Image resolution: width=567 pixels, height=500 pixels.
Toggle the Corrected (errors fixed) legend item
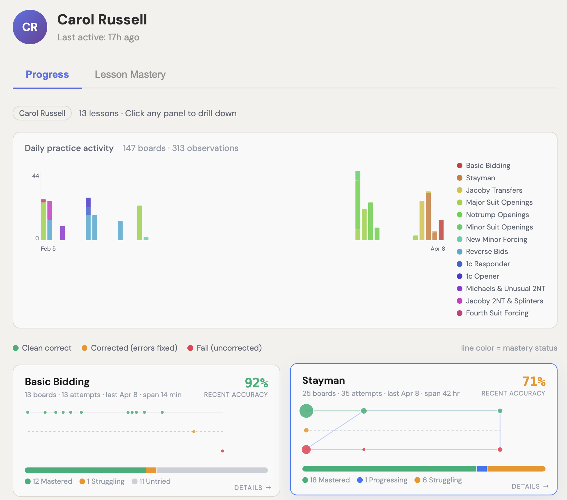click(129, 348)
